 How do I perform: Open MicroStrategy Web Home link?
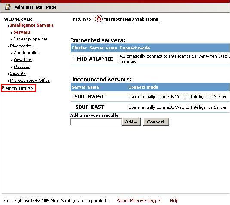(x=131, y=19)
